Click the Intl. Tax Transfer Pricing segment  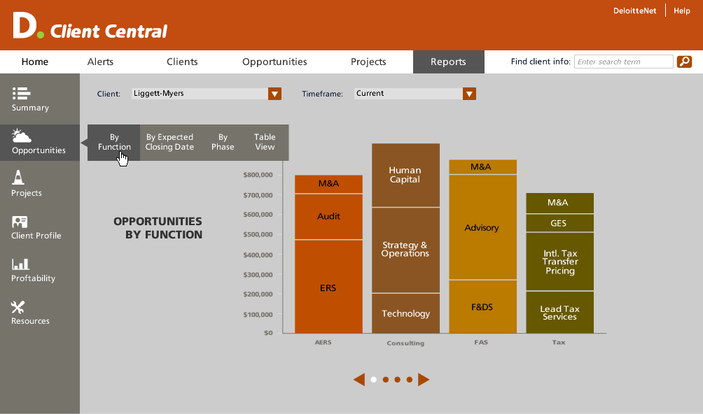pyautogui.click(x=559, y=262)
